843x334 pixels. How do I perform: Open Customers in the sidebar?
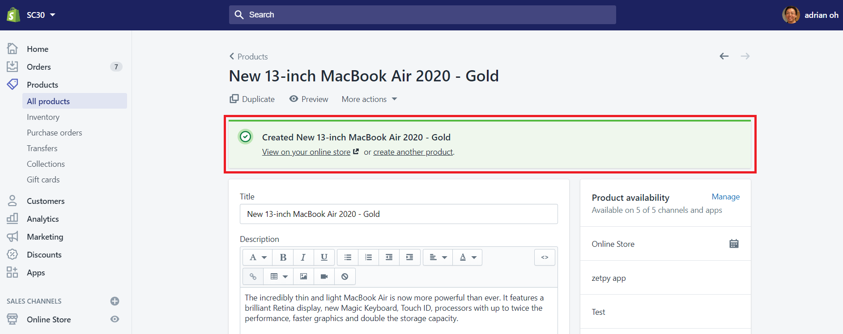[46, 201]
